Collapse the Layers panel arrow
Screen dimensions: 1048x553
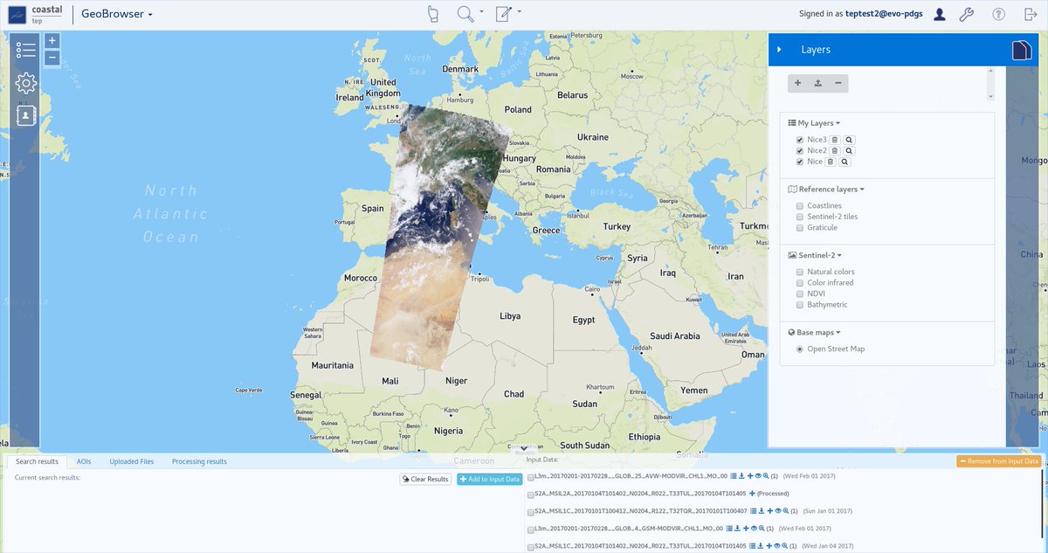click(779, 50)
